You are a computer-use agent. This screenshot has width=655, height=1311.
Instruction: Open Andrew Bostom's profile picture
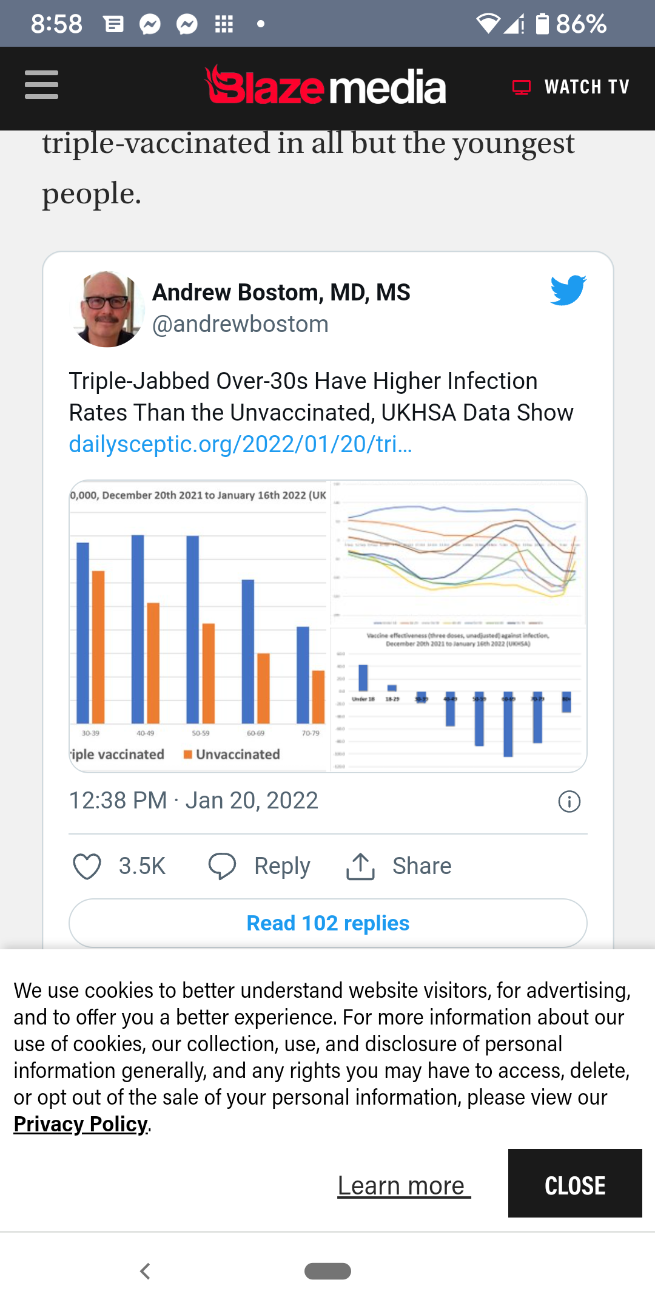tap(107, 309)
